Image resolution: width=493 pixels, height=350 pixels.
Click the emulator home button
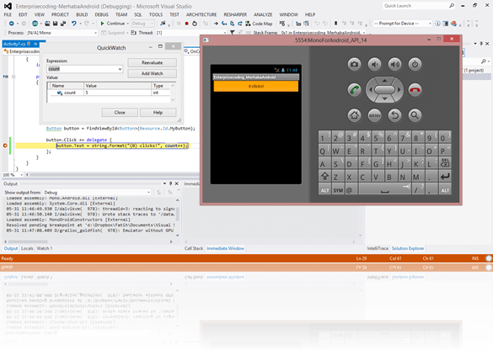tap(354, 115)
